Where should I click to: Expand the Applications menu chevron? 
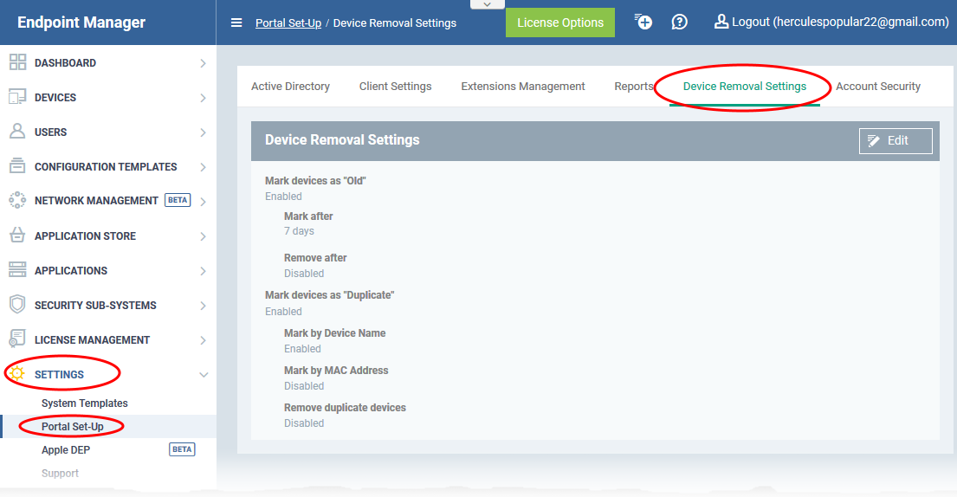click(204, 271)
